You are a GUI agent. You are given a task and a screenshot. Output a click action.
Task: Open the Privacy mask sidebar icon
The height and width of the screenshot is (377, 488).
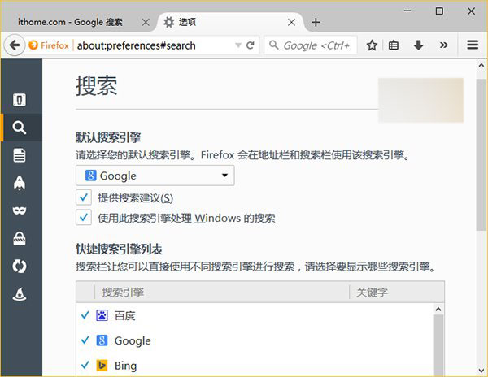[x=20, y=210]
